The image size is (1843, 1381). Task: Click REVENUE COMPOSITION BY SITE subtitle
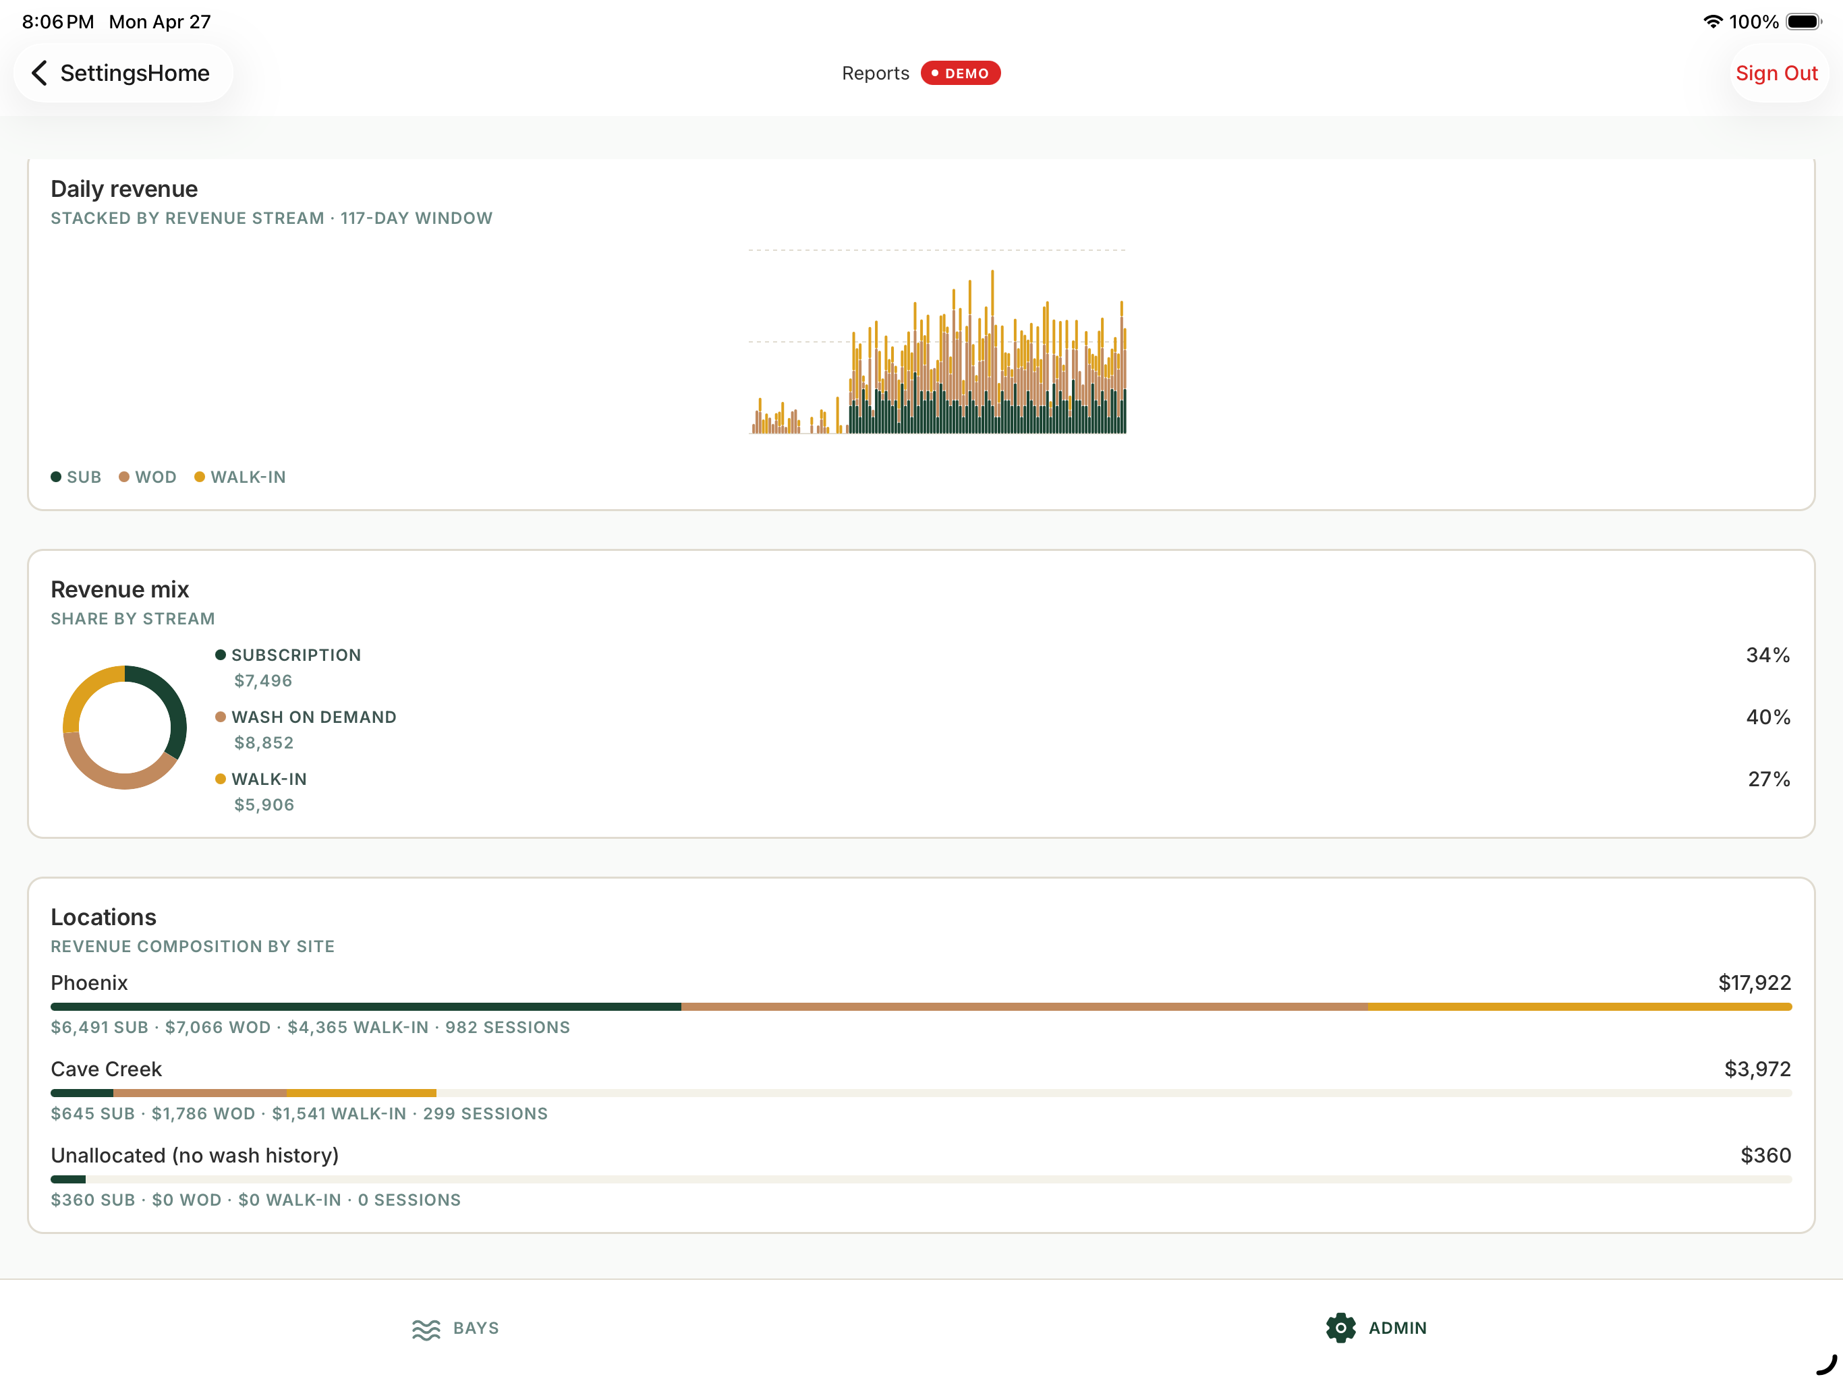click(x=192, y=946)
